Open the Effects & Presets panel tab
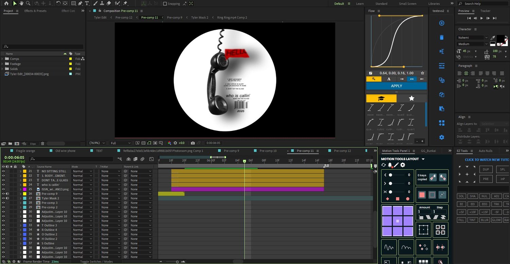This screenshot has width=510, height=264. 35,11
